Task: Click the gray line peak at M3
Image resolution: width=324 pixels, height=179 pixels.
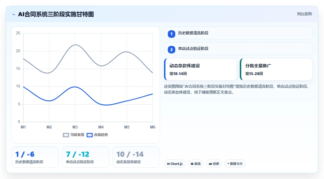Action: point(75,45)
